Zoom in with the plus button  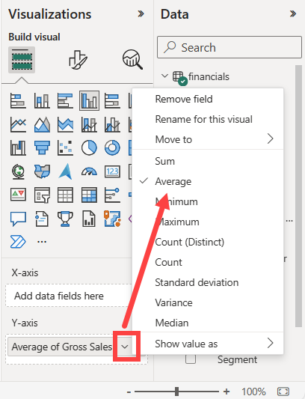[x=227, y=392]
